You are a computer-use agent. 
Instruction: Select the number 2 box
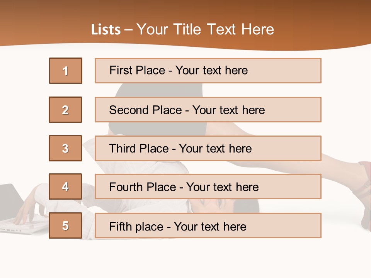(66, 110)
